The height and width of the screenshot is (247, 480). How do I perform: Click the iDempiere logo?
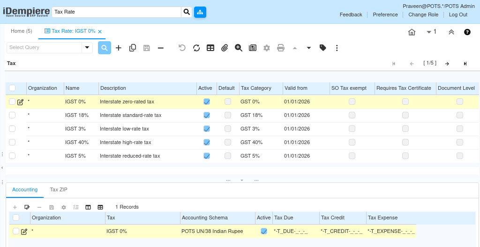[x=26, y=12]
